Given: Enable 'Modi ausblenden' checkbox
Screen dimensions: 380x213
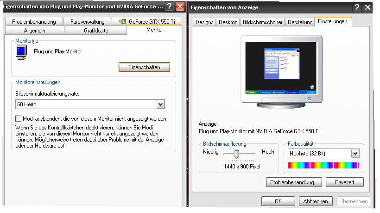Looking at the screenshot, I should pyautogui.click(x=18, y=119).
